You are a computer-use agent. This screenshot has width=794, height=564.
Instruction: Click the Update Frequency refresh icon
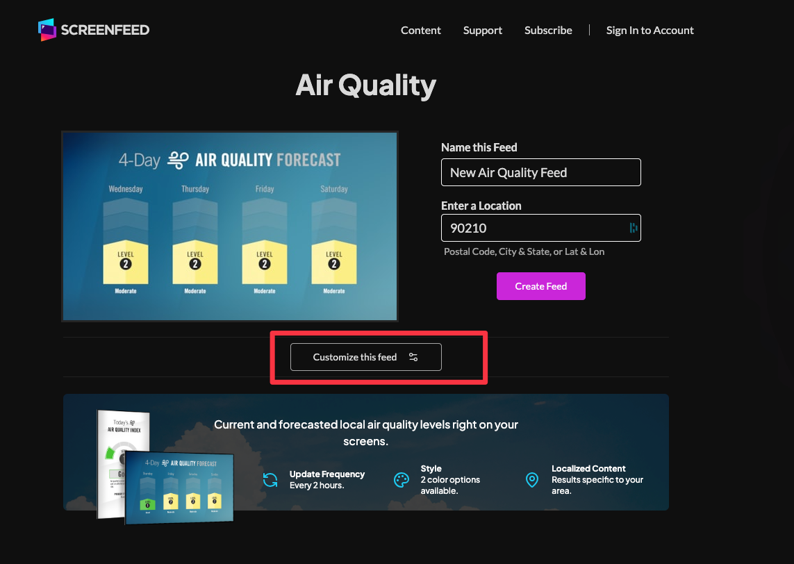pos(270,480)
